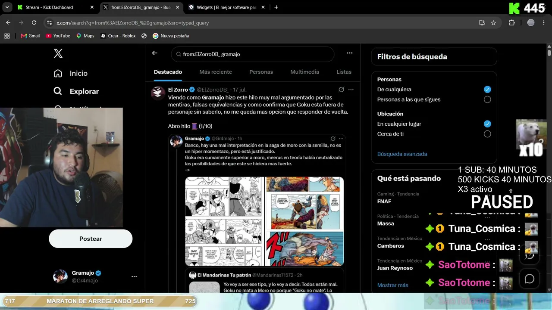The image size is (552, 310).
Task: Bookmark this page with the star
Action: tap(493, 23)
